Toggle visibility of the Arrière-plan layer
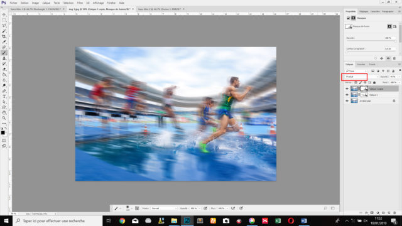Viewport: 402px width, 226px height. (347, 101)
